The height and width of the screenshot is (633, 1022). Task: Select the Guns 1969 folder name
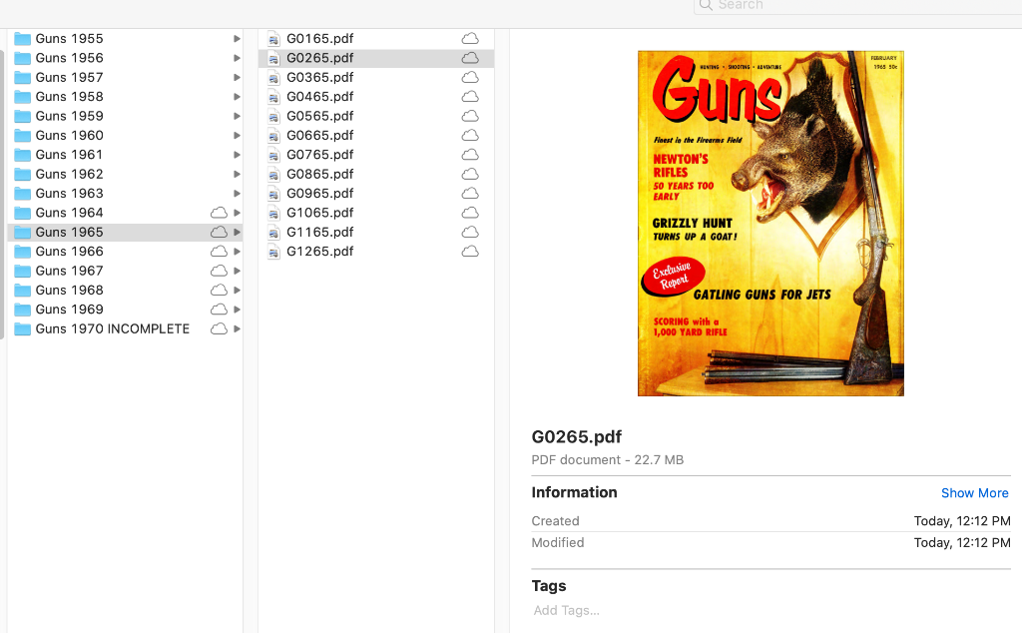69,310
